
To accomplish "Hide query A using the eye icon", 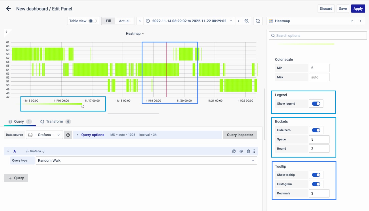I will (241, 151).
